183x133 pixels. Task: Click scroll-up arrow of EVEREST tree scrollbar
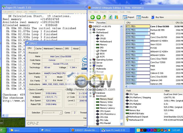point(121,26)
